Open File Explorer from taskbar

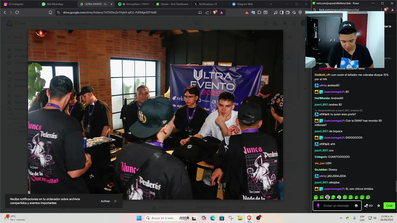(240, 218)
